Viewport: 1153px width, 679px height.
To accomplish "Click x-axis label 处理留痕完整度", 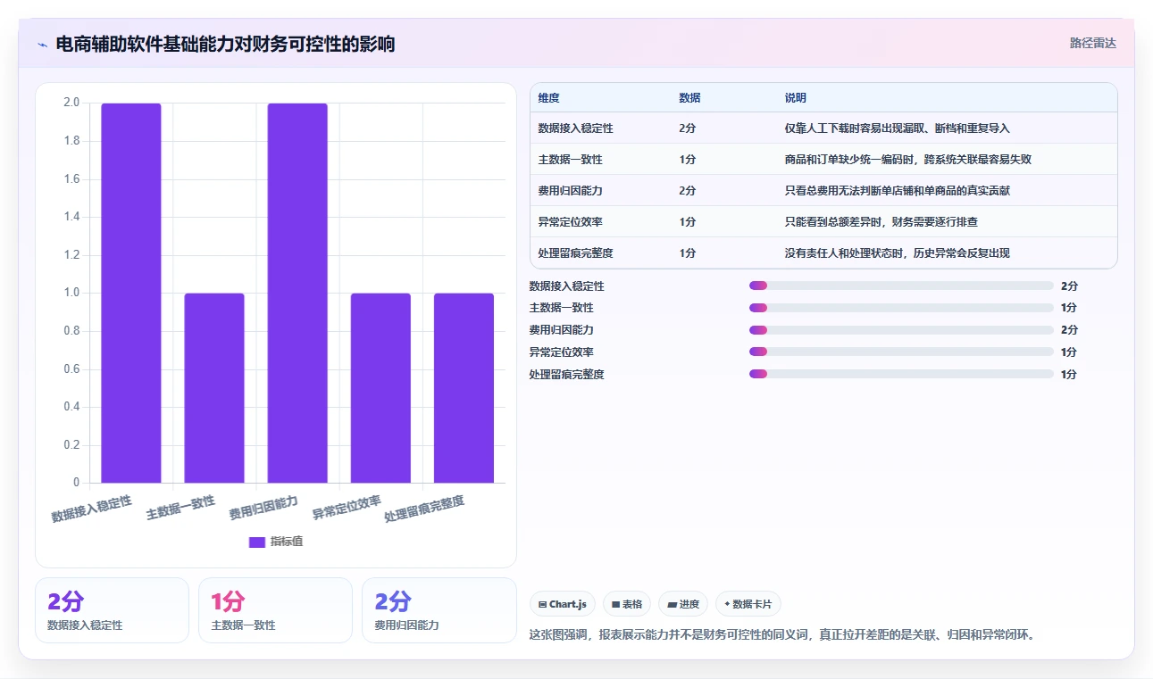I will (424, 509).
